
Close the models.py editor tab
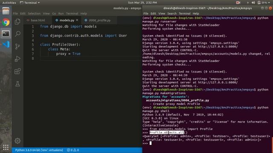point(77,20)
